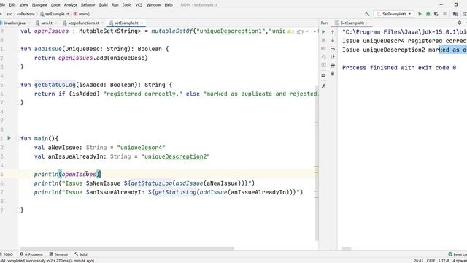Print the Run console output
467x263 pixels.
tap(333, 65)
